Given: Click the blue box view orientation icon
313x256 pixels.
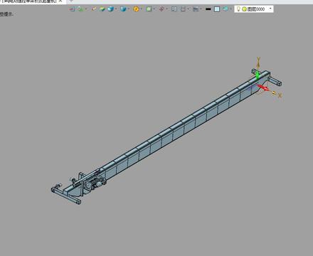Looking at the screenshot, I should pos(123,9).
